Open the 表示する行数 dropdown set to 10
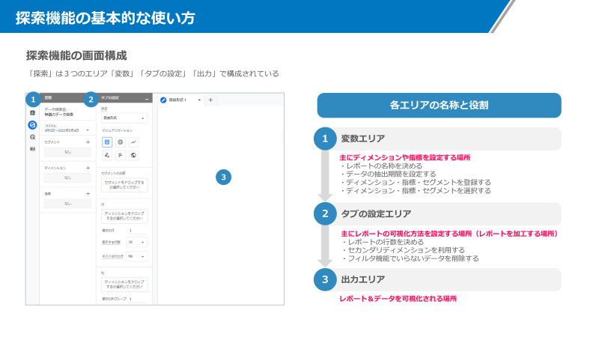The image size is (599, 337). tap(137, 243)
